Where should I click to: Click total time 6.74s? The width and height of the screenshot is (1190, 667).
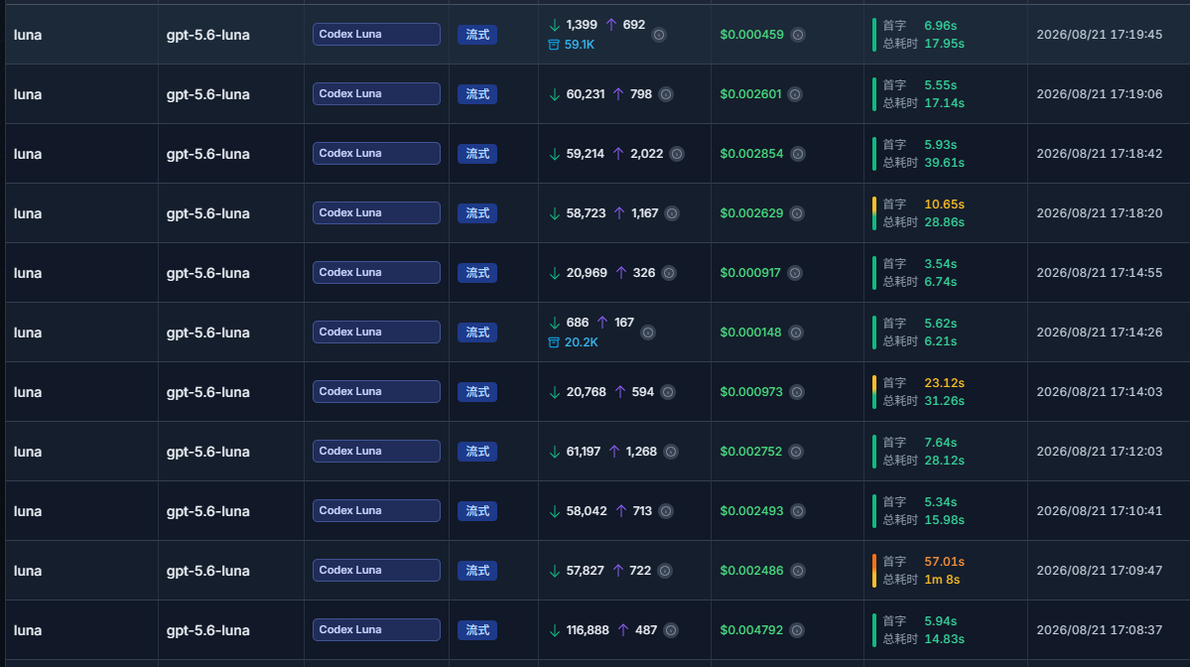point(940,282)
